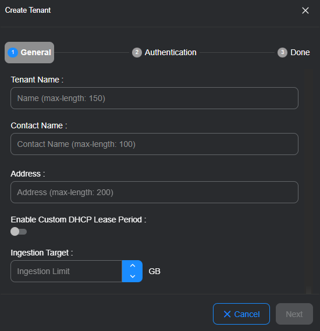Click the dialog's vertical scrollbar

pos(308,182)
